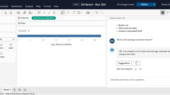Click the download toolbar icon
Screen dimensions: 170x95
pyautogui.click(x=97, y=13)
